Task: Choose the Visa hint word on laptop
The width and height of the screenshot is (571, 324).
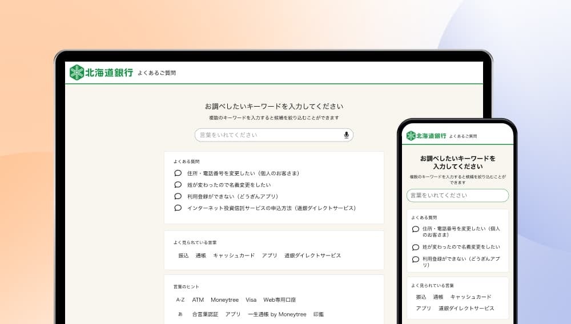Action: tap(251, 300)
